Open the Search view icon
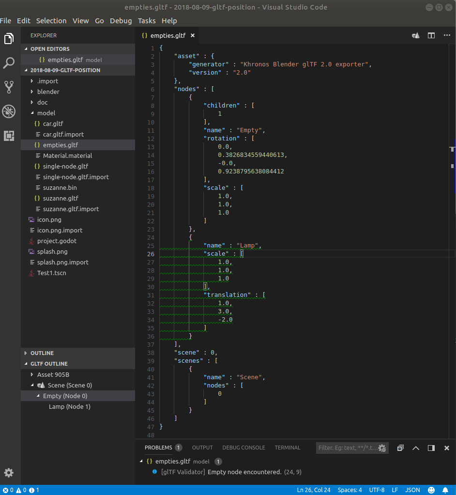This screenshot has width=456, height=495. point(9,63)
